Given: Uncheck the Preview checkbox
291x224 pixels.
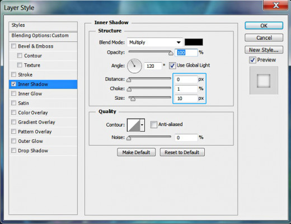Looking at the screenshot, I should point(252,60).
